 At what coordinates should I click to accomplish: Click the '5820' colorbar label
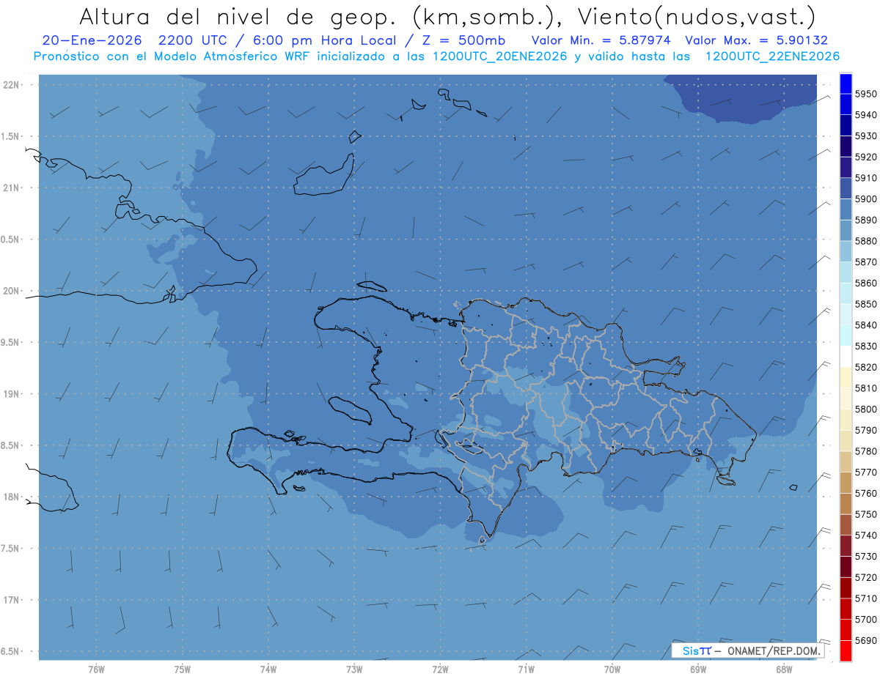pyautogui.click(x=865, y=367)
